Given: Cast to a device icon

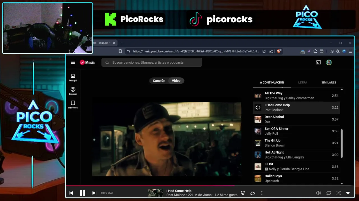Looking at the screenshot, I should (x=318, y=63).
